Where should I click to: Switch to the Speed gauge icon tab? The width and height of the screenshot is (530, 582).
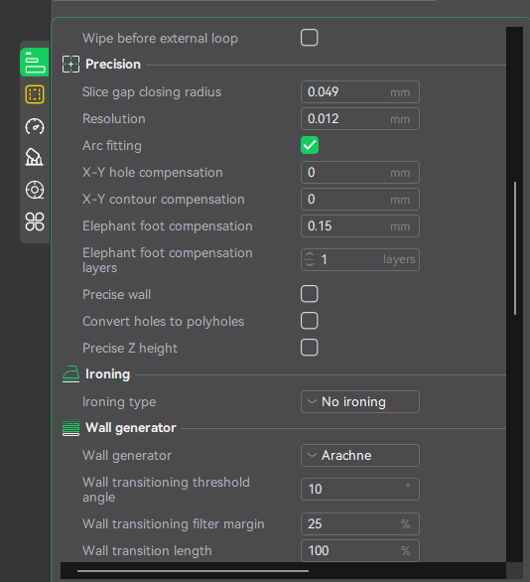tap(35, 126)
